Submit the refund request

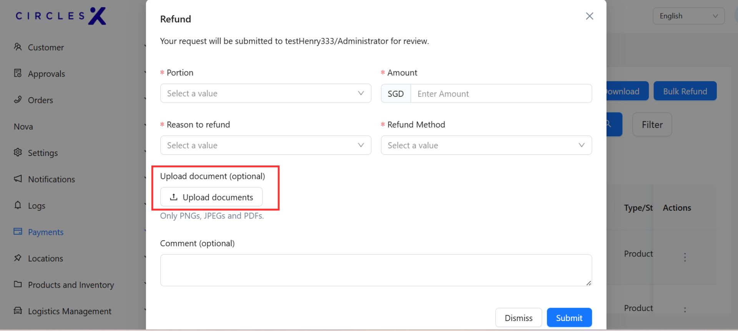coord(569,318)
